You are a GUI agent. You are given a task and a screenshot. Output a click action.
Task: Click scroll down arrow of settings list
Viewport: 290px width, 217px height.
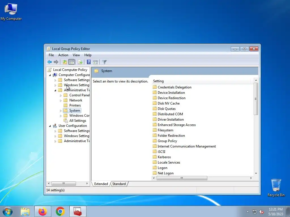[256, 173]
